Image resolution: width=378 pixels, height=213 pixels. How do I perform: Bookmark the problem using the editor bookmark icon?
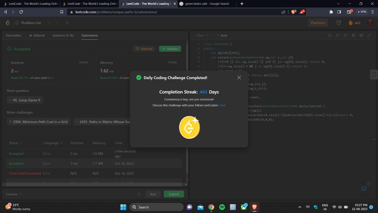coord(329,35)
